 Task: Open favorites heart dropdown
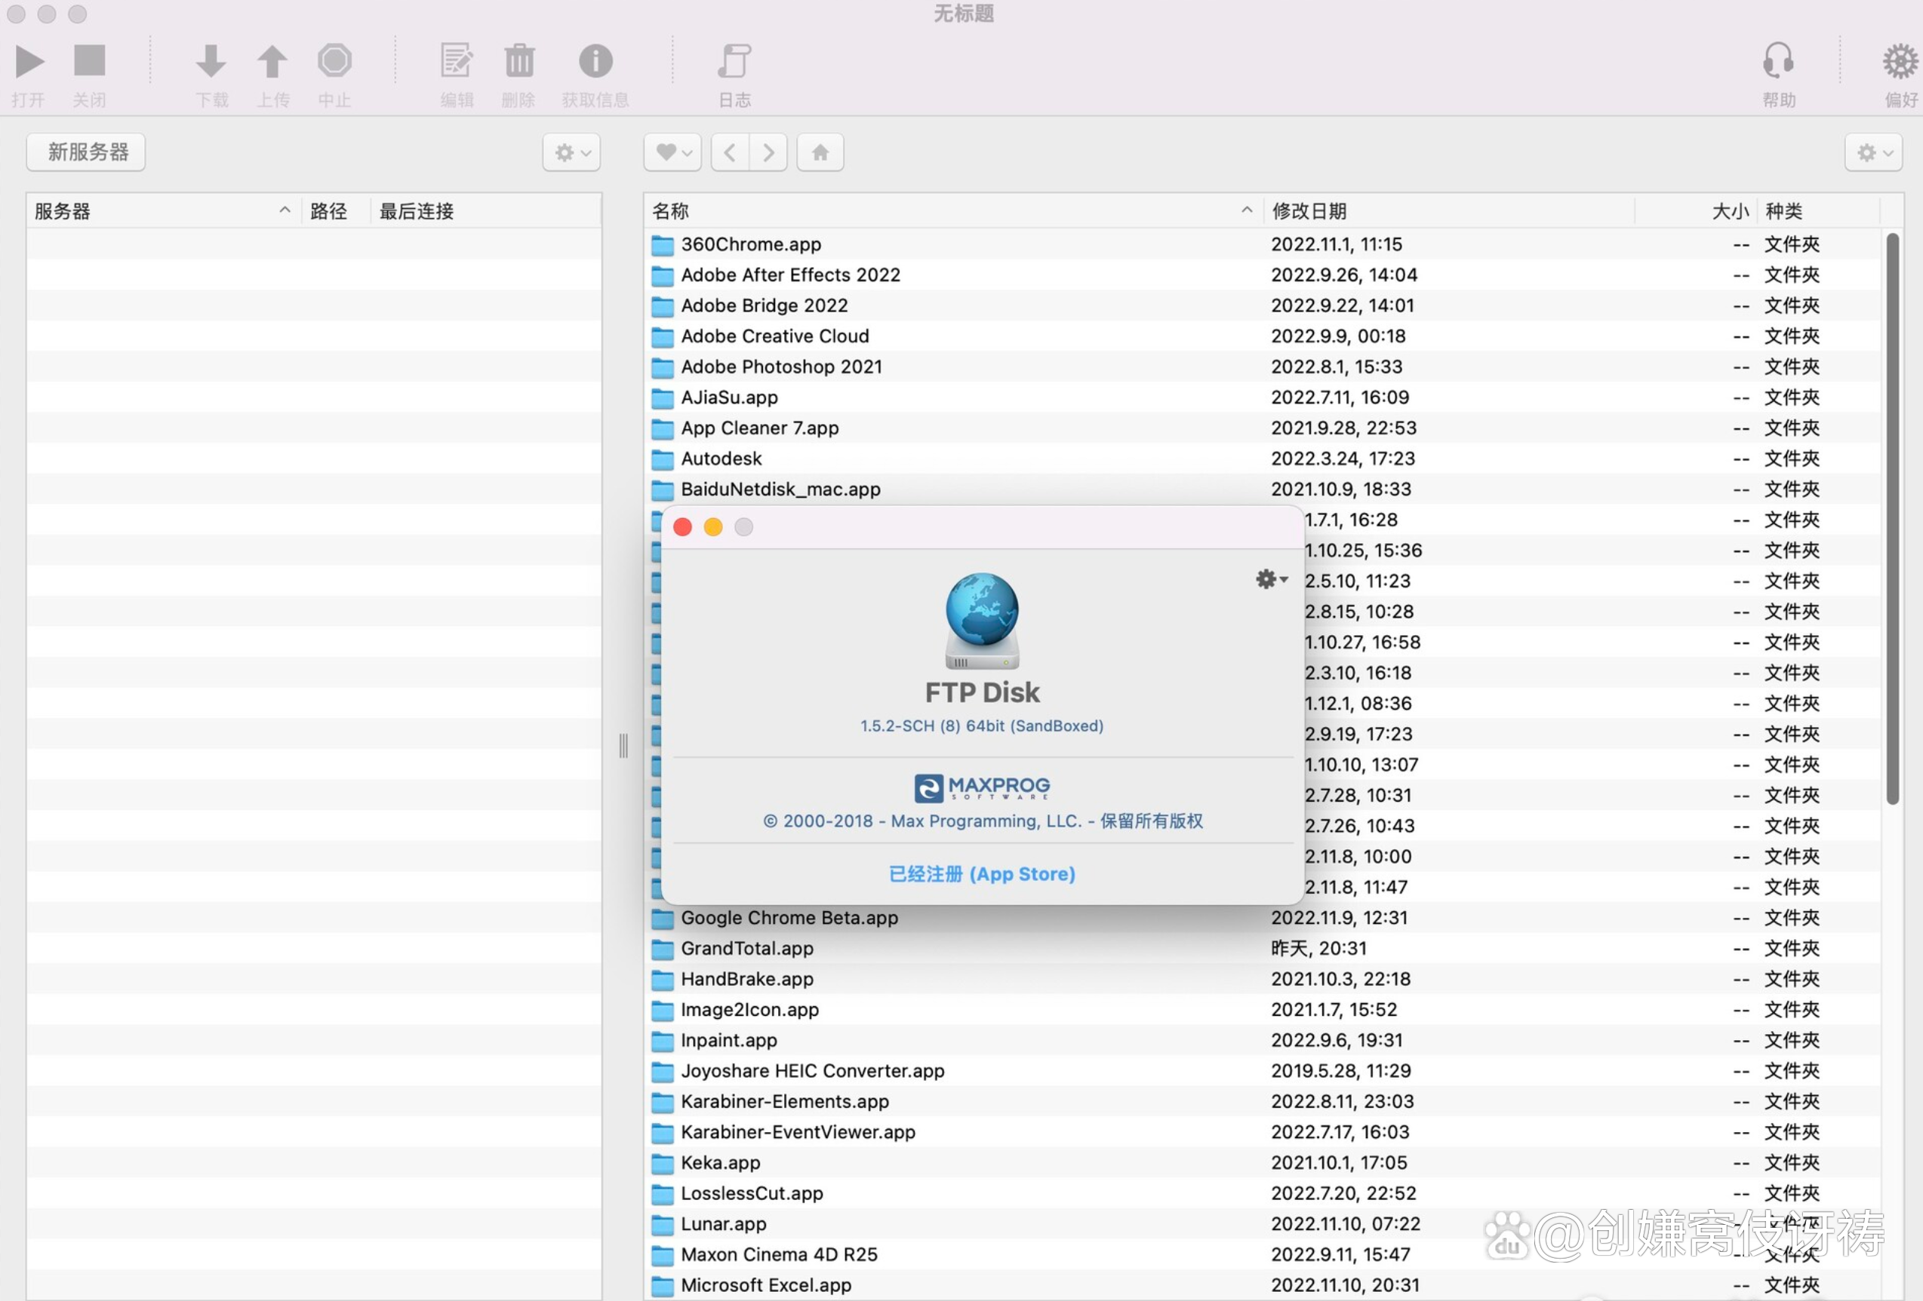(672, 152)
